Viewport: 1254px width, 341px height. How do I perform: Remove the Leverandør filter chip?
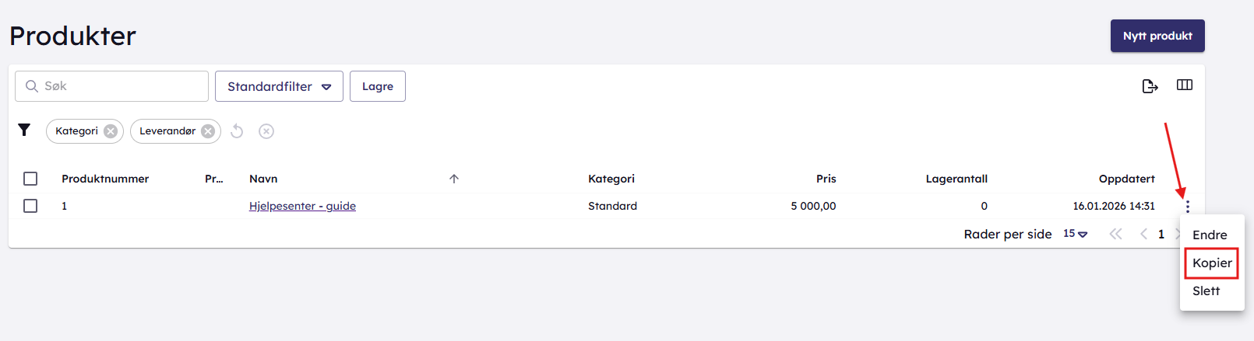coord(208,131)
